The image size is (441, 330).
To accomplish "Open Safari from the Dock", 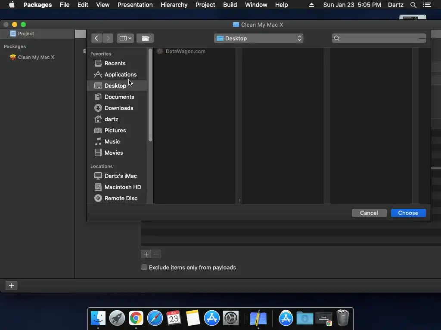I will click(x=155, y=318).
